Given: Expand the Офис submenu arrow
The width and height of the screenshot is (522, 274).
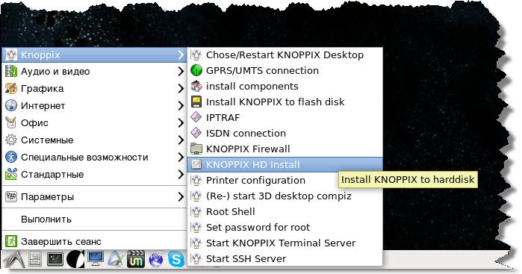Looking at the screenshot, I should pos(181,123).
